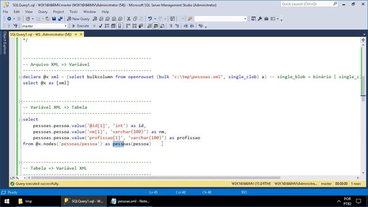368x207 pixels.
Task: Click the Query Options icon
Action: pyautogui.click(x=113, y=26)
